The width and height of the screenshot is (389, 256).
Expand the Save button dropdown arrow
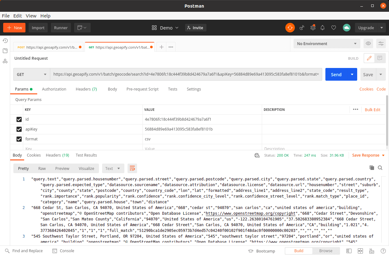coord(381,74)
